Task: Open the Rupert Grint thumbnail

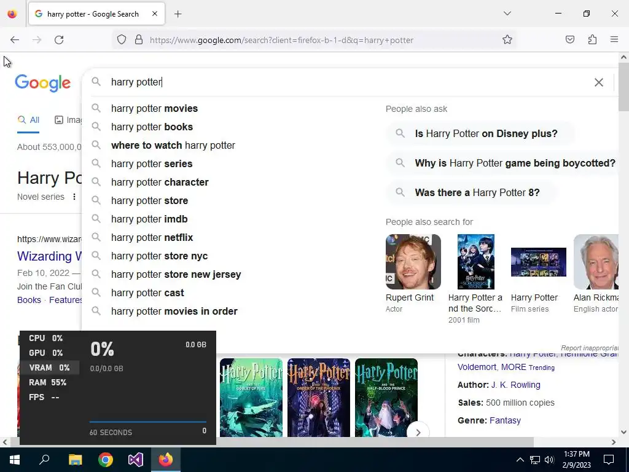Action: [413, 262]
